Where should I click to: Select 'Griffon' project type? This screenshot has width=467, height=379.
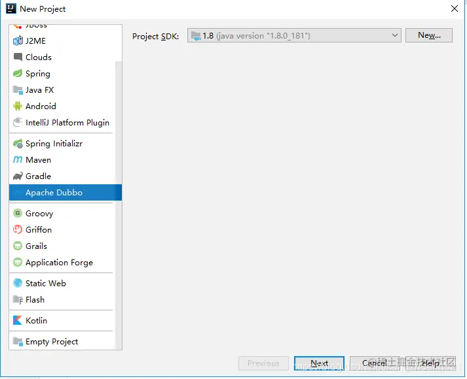[62, 229]
